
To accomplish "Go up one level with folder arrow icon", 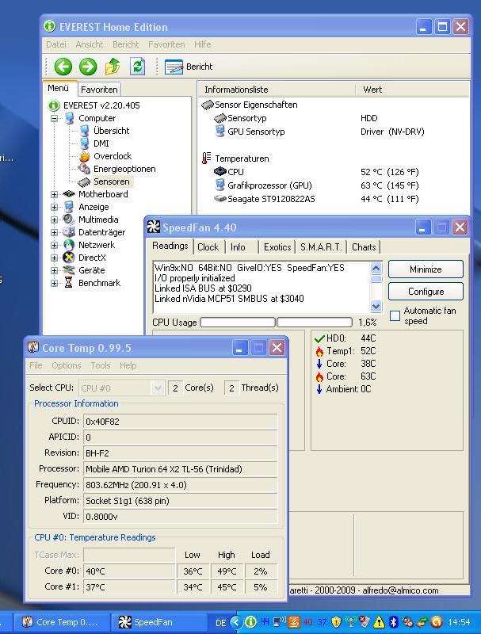I will (x=113, y=67).
